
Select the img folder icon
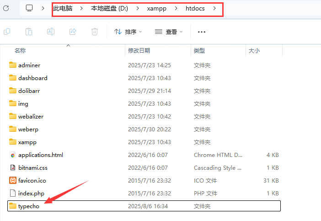pos(13,103)
